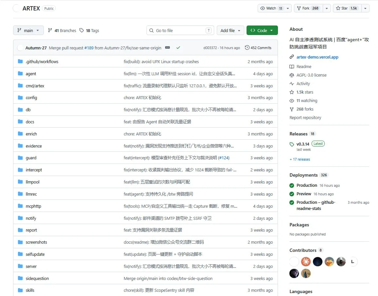Click the green commit status checkmark
The width and height of the screenshot is (378, 296).
[x=178, y=48]
